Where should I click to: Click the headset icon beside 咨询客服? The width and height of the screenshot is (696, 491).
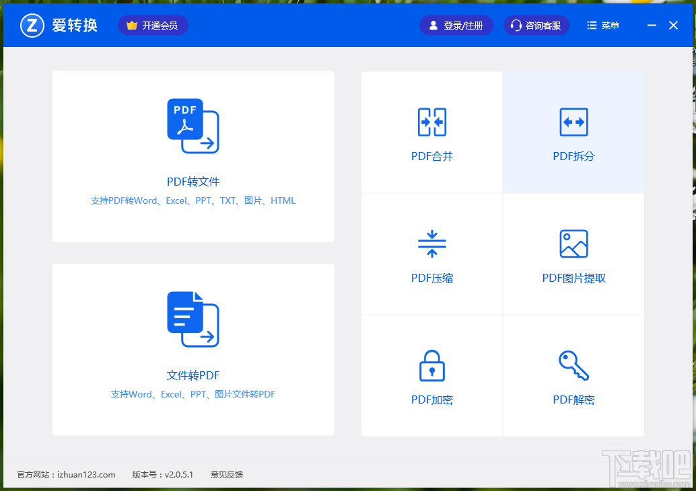(x=516, y=25)
